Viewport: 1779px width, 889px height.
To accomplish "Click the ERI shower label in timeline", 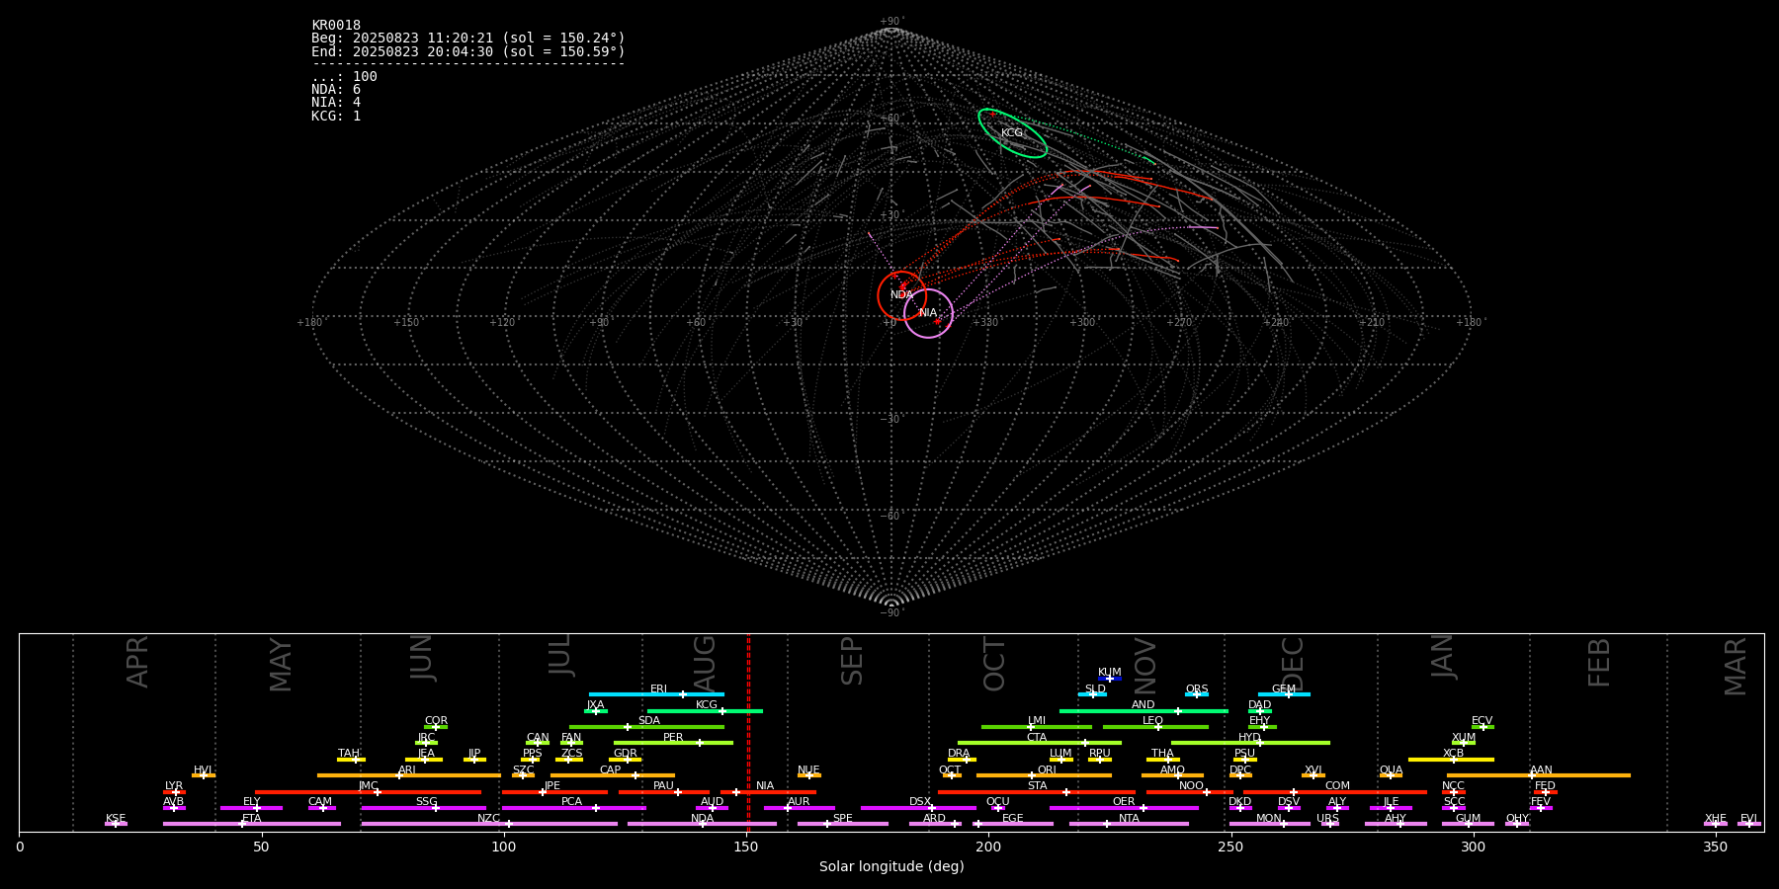I will click(659, 689).
